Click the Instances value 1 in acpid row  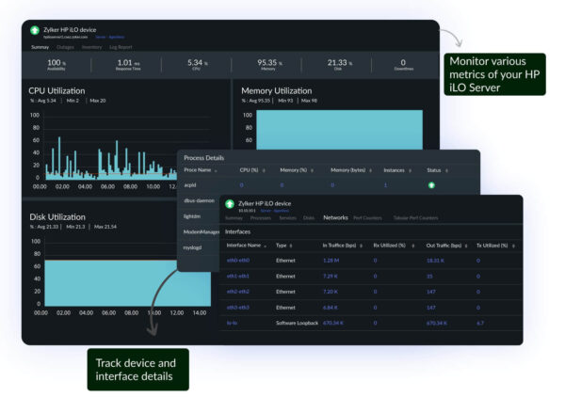coord(385,185)
